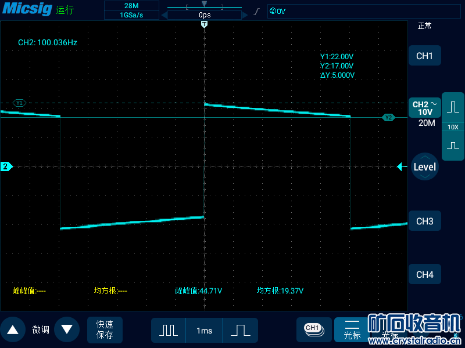The height and width of the screenshot is (348, 465).
Task: Open the CH1 channel switcher icon
Action: [x=314, y=329]
